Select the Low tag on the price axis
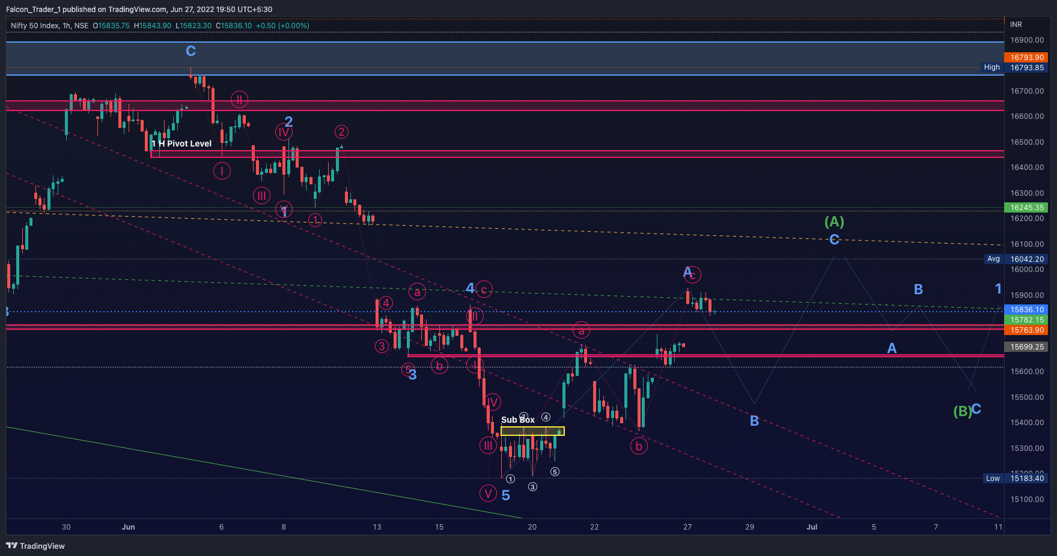Image resolution: width=1057 pixels, height=556 pixels. coord(993,479)
